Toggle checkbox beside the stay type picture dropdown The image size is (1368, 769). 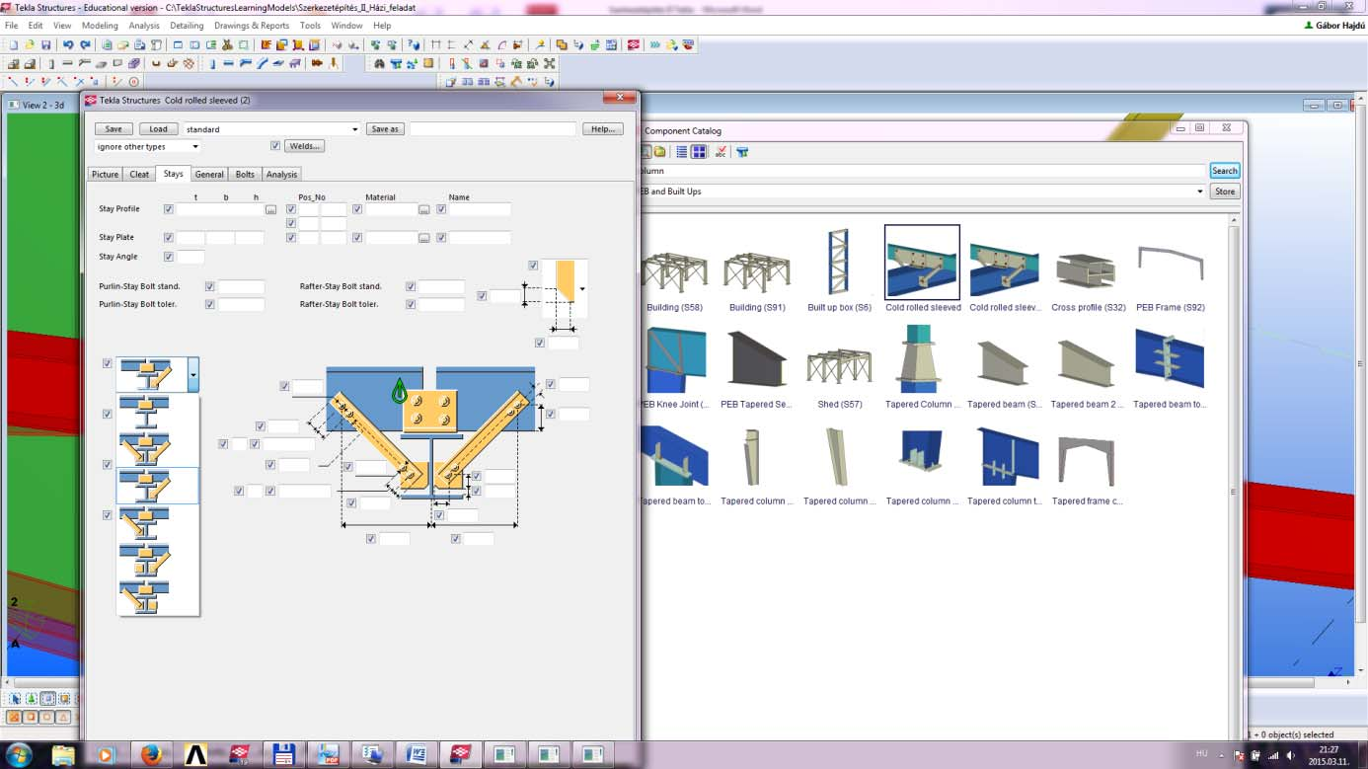click(x=108, y=363)
